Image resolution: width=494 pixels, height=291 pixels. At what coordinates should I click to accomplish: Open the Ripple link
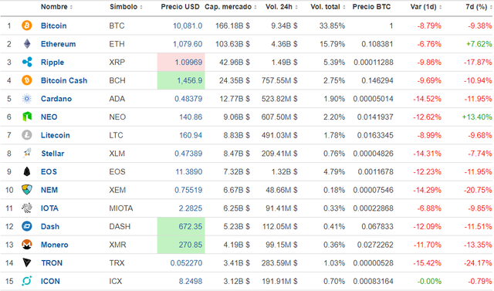pyautogui.click(x=52, y=63)
